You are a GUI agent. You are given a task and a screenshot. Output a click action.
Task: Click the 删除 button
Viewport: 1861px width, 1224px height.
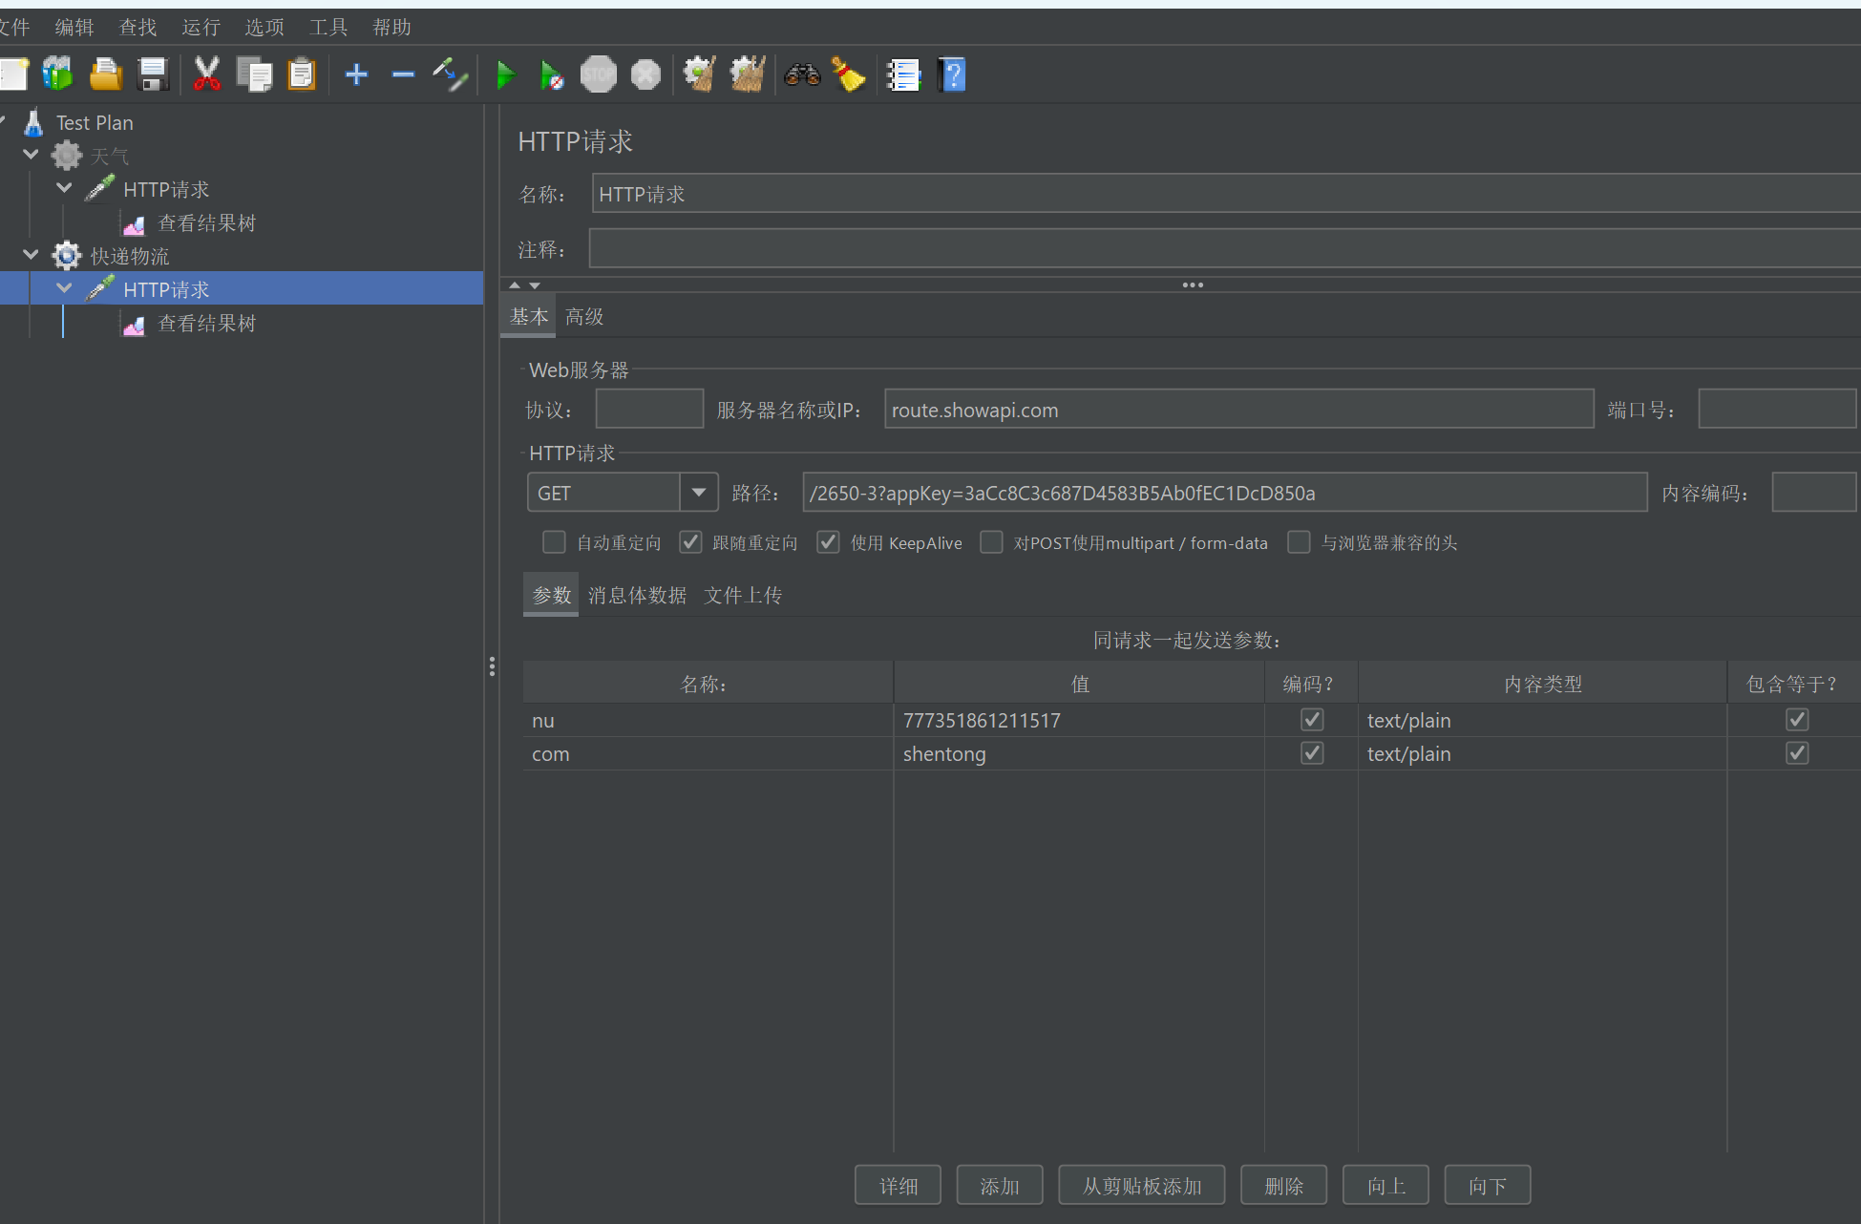pos(1283,1186)
